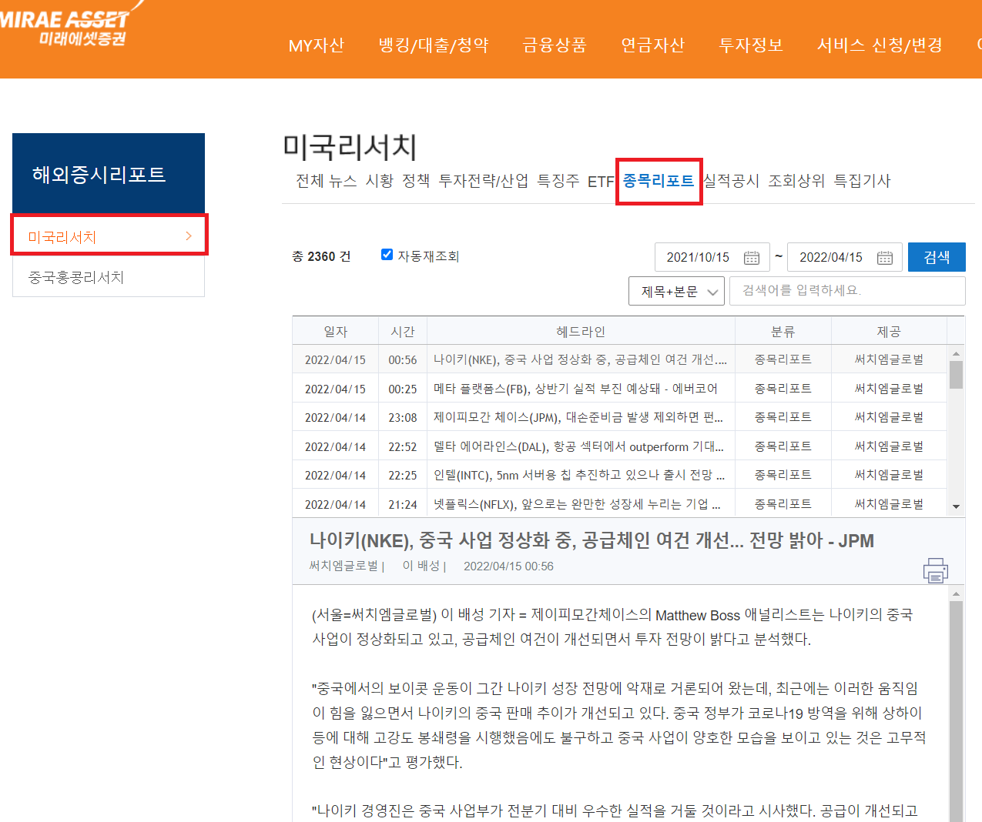Open the 서비스 신청/변경 menu
This screenshot has width=982, height=822.
tap(880, 45)
